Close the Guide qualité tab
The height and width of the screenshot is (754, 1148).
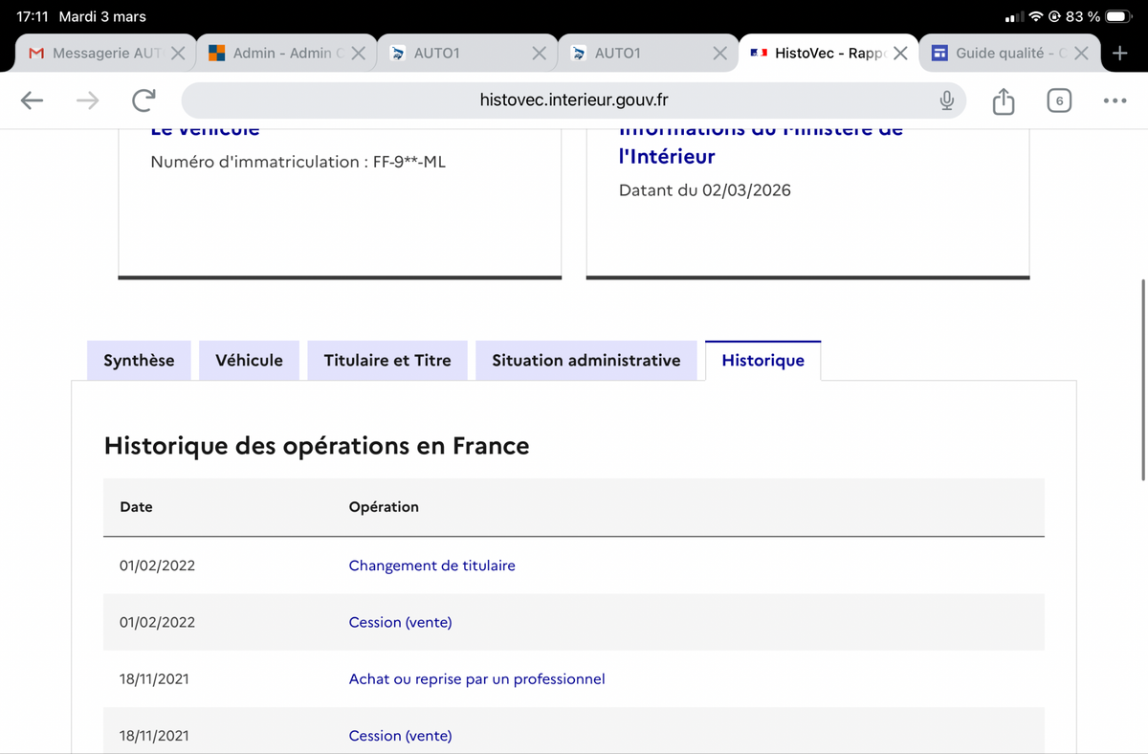[1080, 54]
